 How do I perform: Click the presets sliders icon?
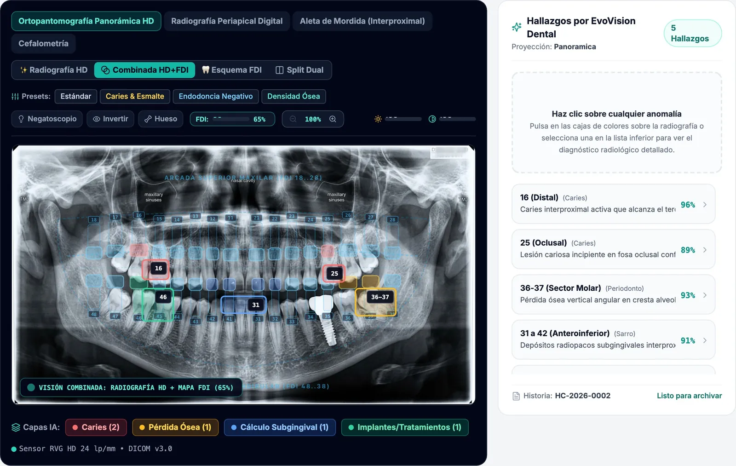coord(15,97)
